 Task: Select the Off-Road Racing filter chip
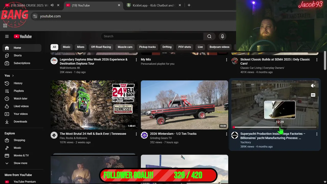(x=101, y=47)
